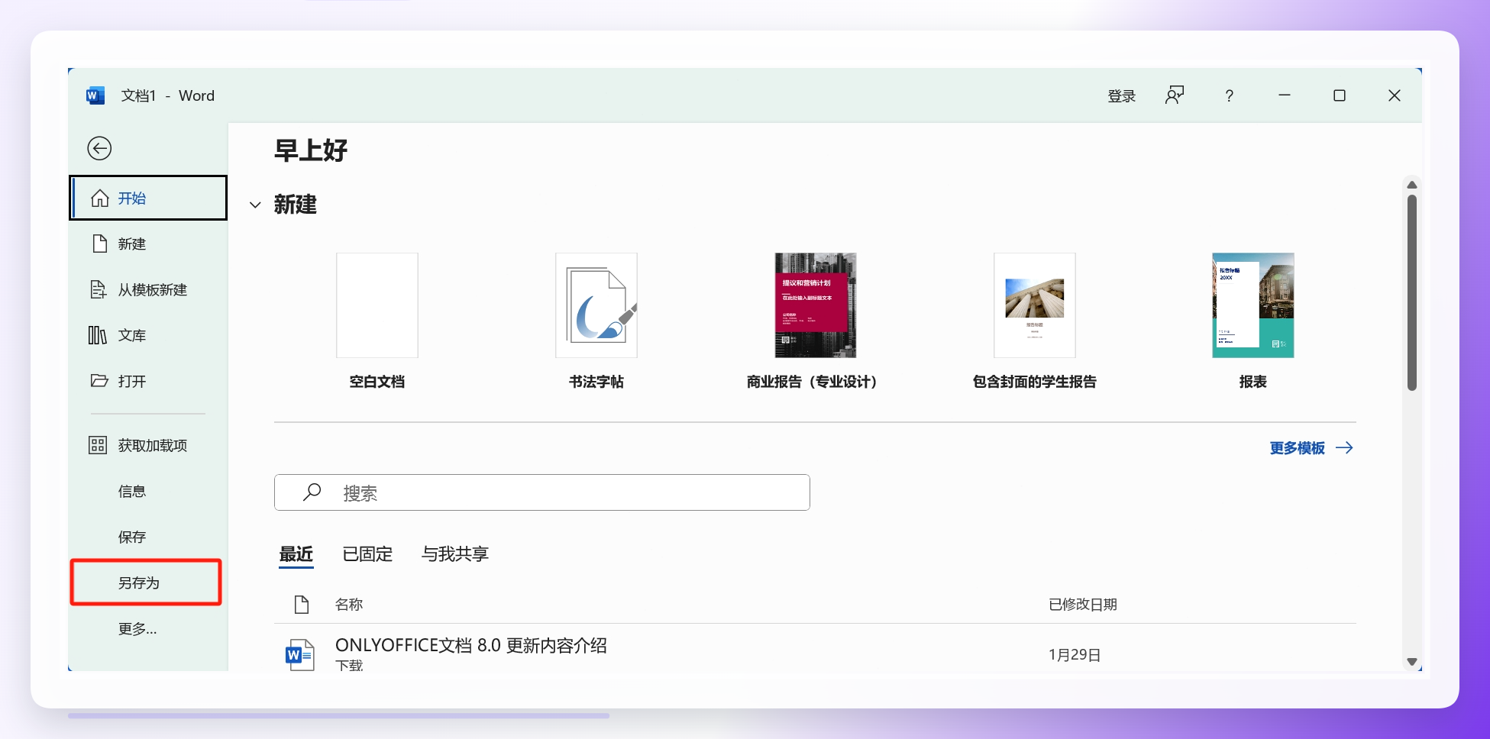This screenshot has height=739, width=1490.
Task: Select the 包含封面的学生报告 template thumbnail
Action: point(1035,305)
